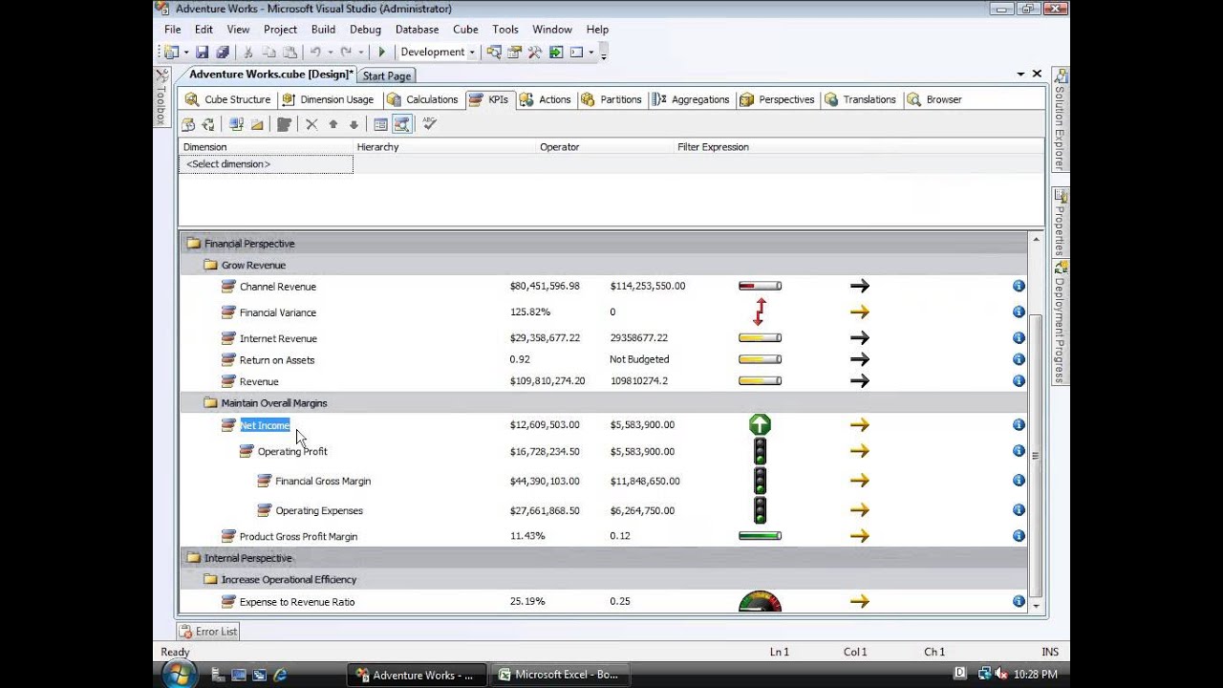Click the KPI list scrollbar up arrow
Viewport: 1223px width, 688px height.
pyautogui.click(x=1036, y=239)
